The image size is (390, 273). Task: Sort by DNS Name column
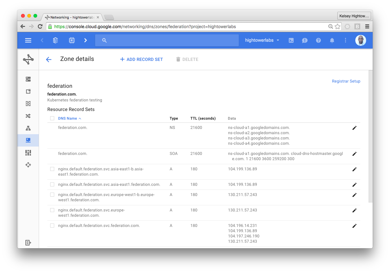(x=70, y=118)
